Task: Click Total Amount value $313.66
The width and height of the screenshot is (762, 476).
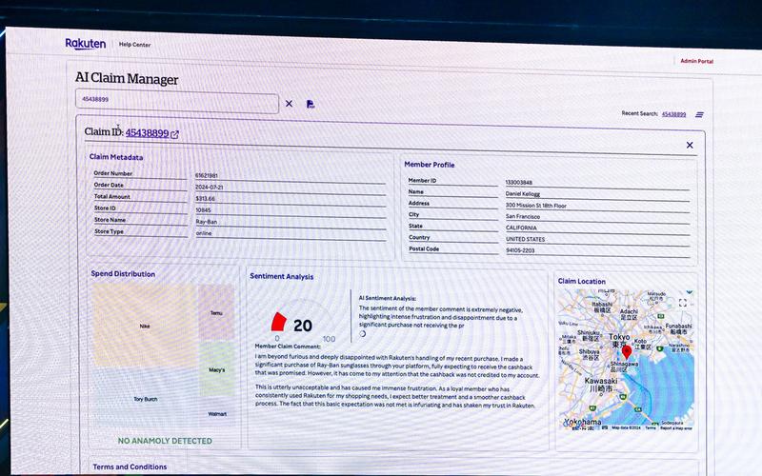Action: point(205,199)
